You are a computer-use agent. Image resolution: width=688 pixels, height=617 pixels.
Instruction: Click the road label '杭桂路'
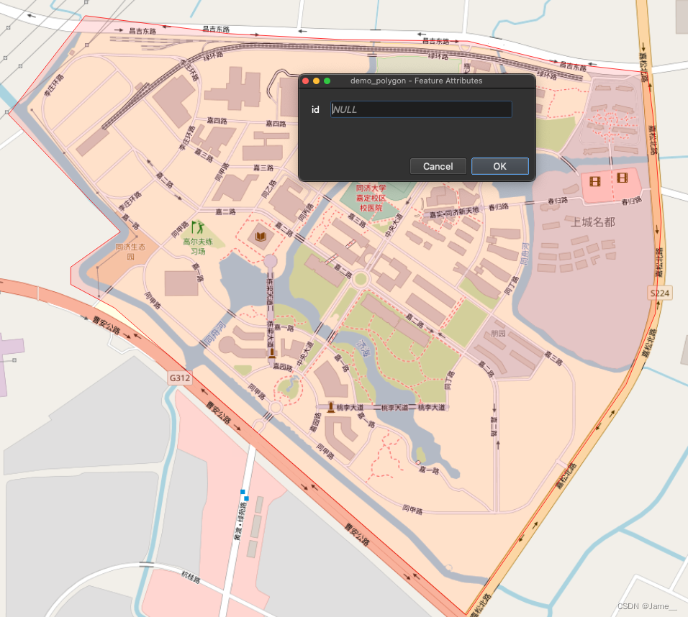(x=191, y=577)
